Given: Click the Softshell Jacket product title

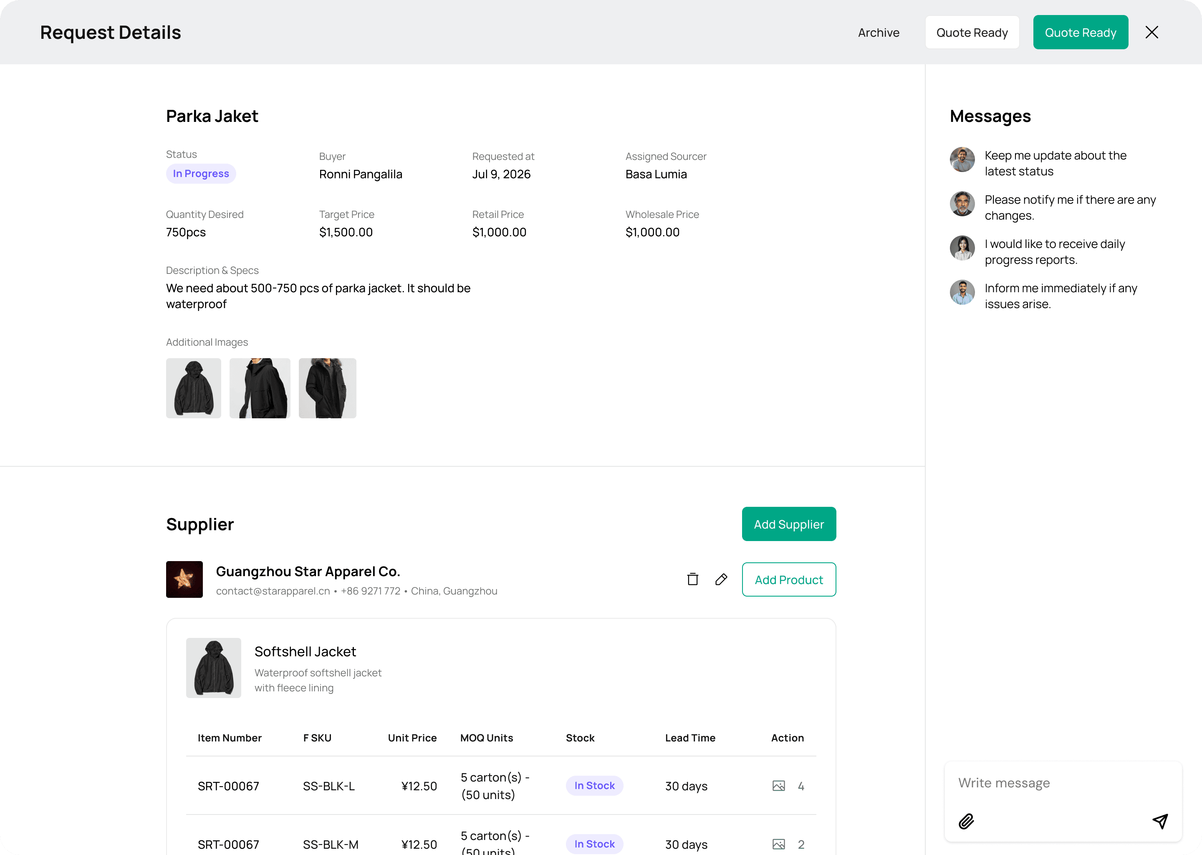Looking at the screenshot, I should [x=305, y=652].
